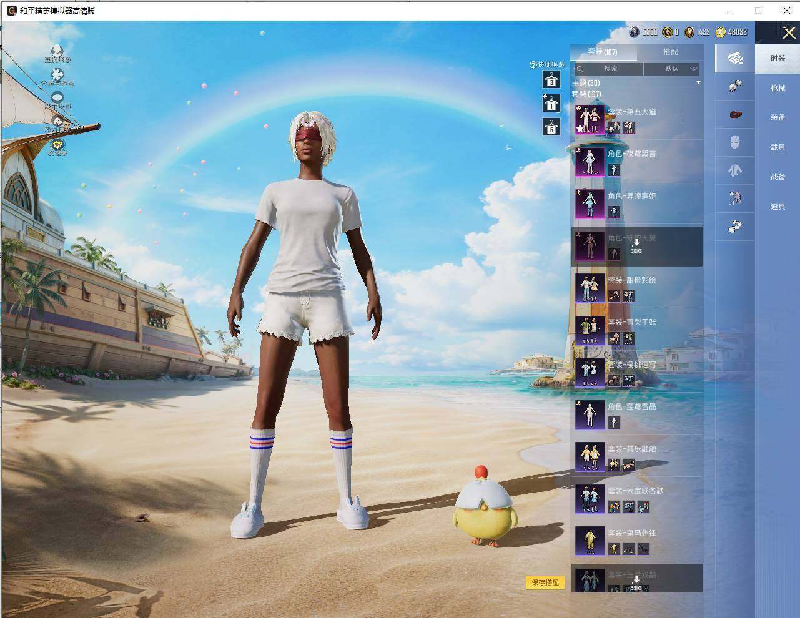Screen dimensions: 800x618
Task: Click the swap arrows category icon
Action: click(735, 227)
